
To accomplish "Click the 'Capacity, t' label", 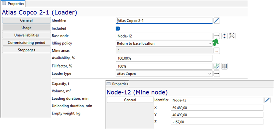I will (x=61, y=84).
